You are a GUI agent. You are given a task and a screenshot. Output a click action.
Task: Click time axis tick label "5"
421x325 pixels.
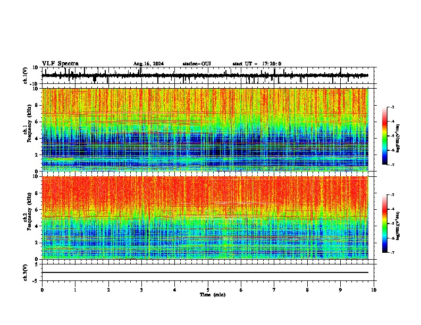click(x=208, y=290)
